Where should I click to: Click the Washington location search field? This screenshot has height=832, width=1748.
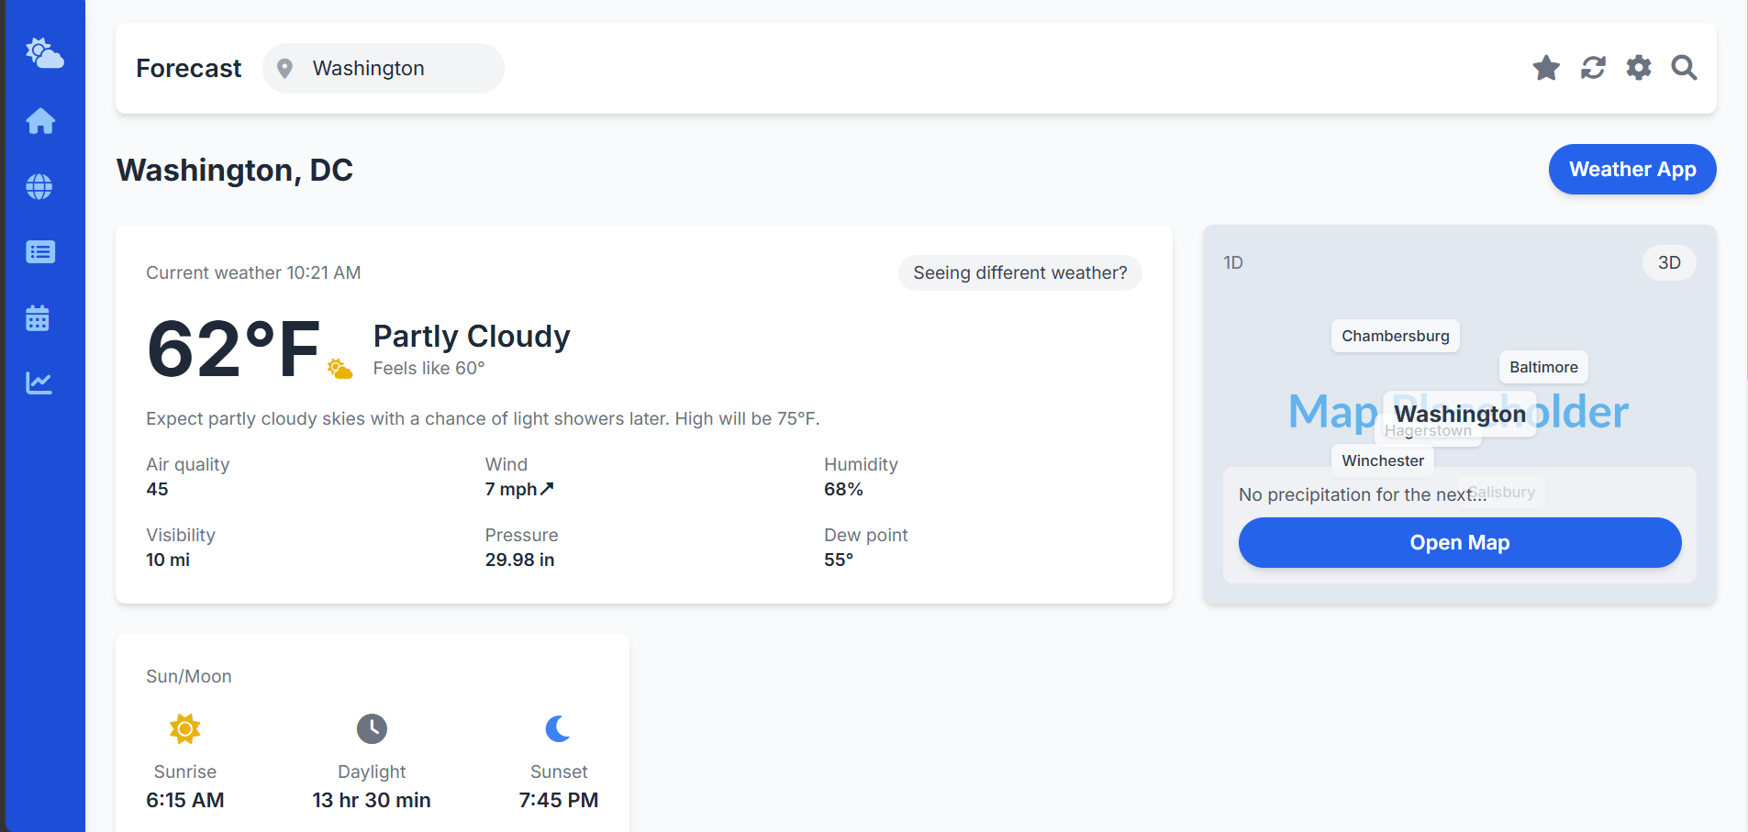384,68
